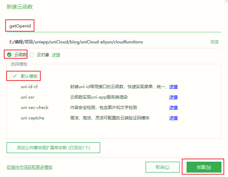Viewport: 228px width, 177px height.
Task: Click the 浏览 browse link
Action: 214,42
